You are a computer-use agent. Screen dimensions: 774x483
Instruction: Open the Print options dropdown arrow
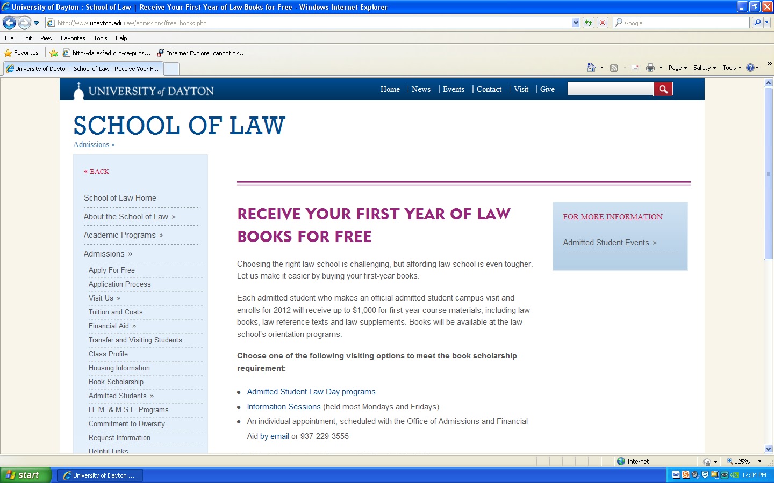pyautogui.click(x=661, y=68)
